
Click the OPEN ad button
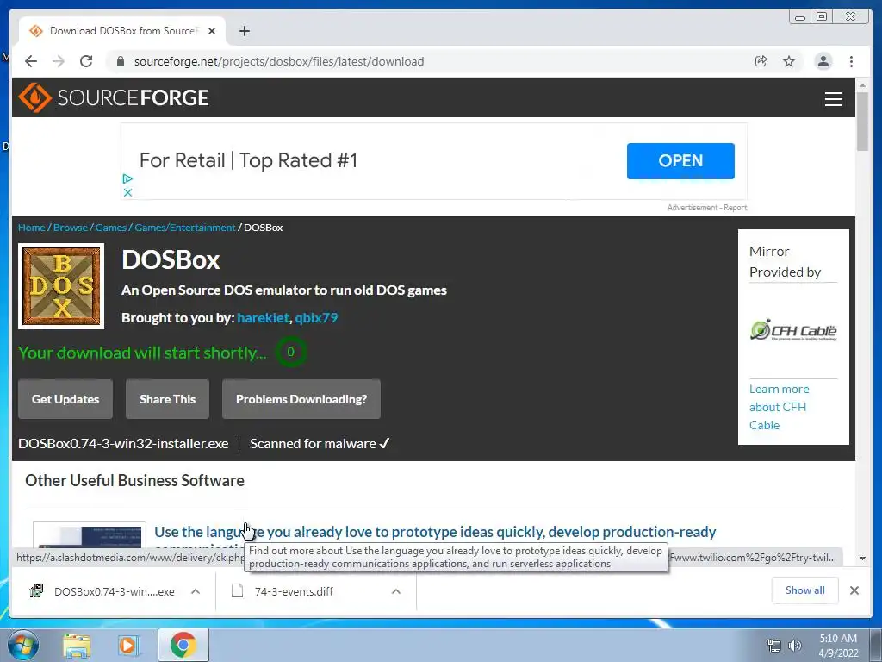tap(680, 161)
